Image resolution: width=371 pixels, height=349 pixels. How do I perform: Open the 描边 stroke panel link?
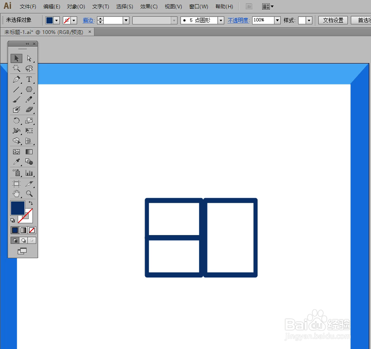(89, 21)
